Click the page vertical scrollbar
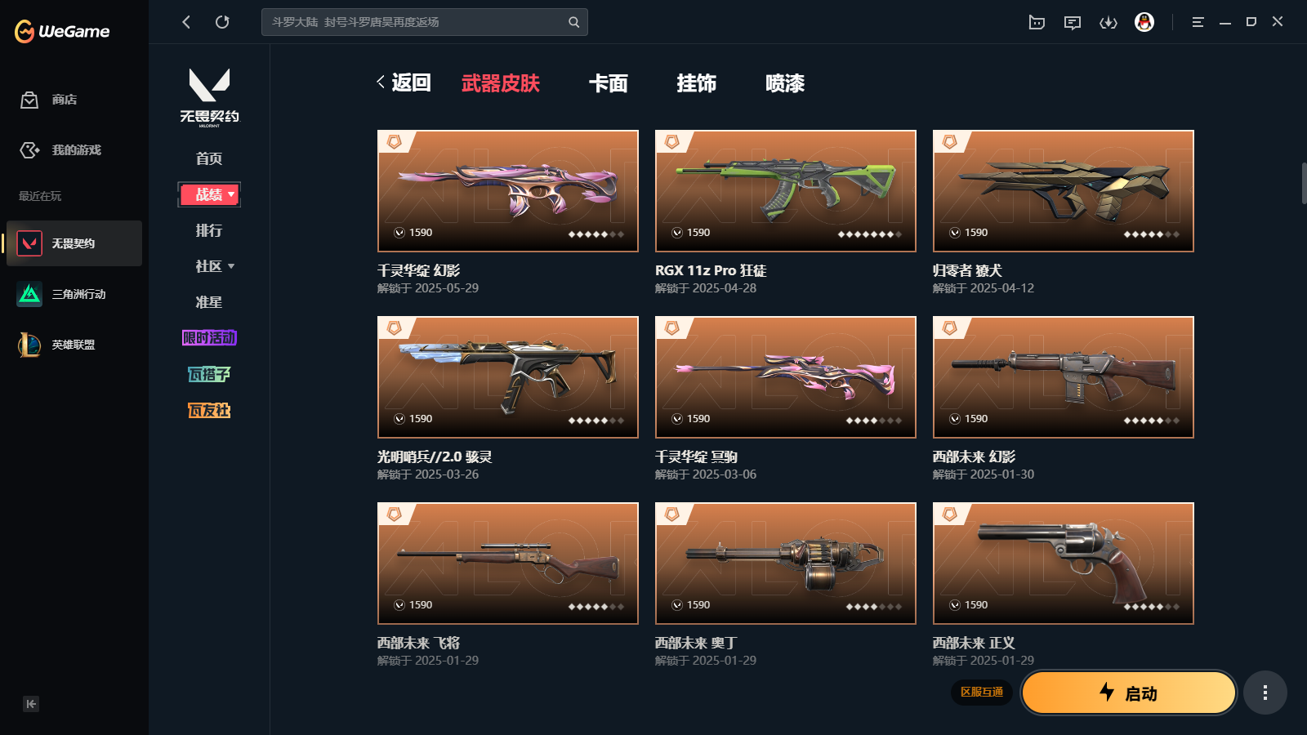1307x735 pixels. point(1304,184)
